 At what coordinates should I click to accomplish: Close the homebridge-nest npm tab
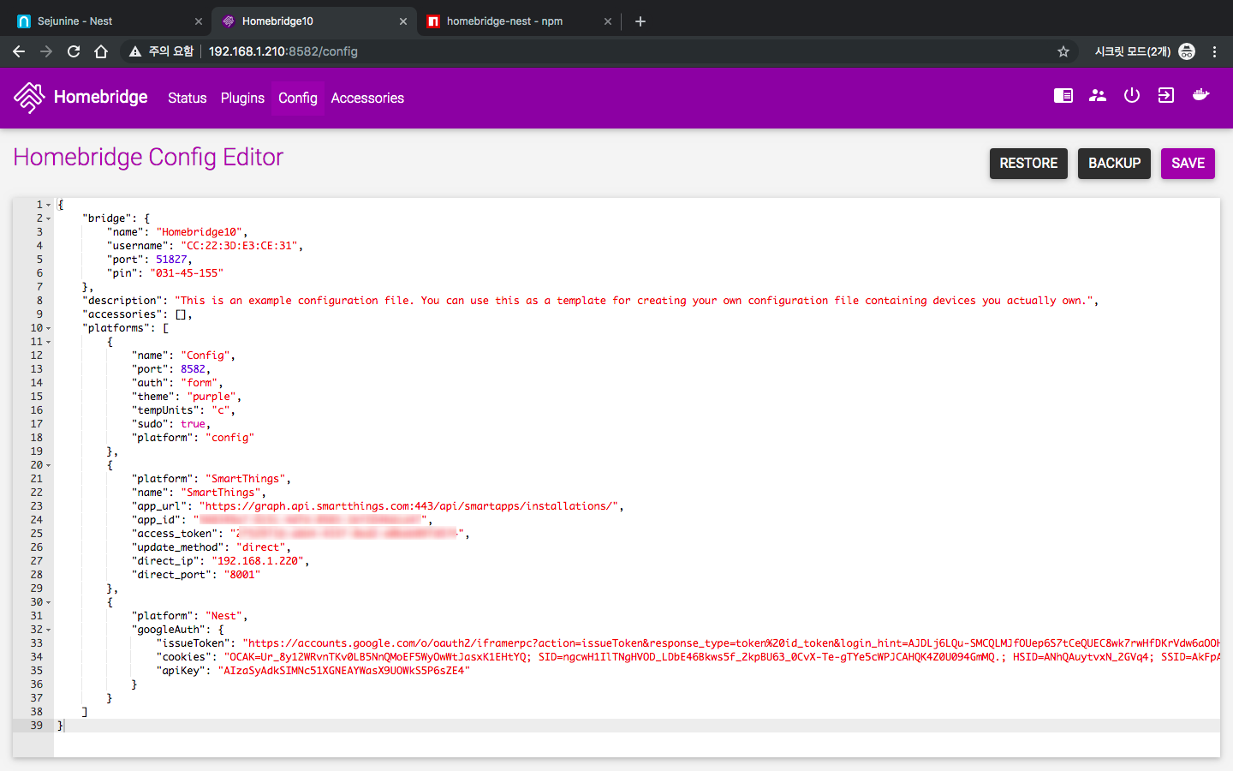[608, 21]
